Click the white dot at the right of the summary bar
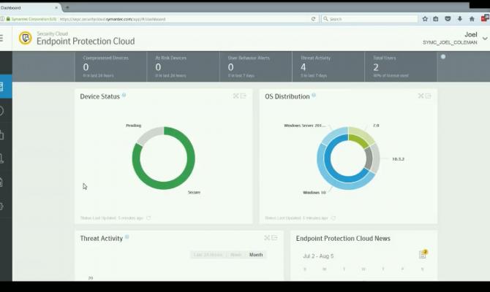 (x=443, y=57)
